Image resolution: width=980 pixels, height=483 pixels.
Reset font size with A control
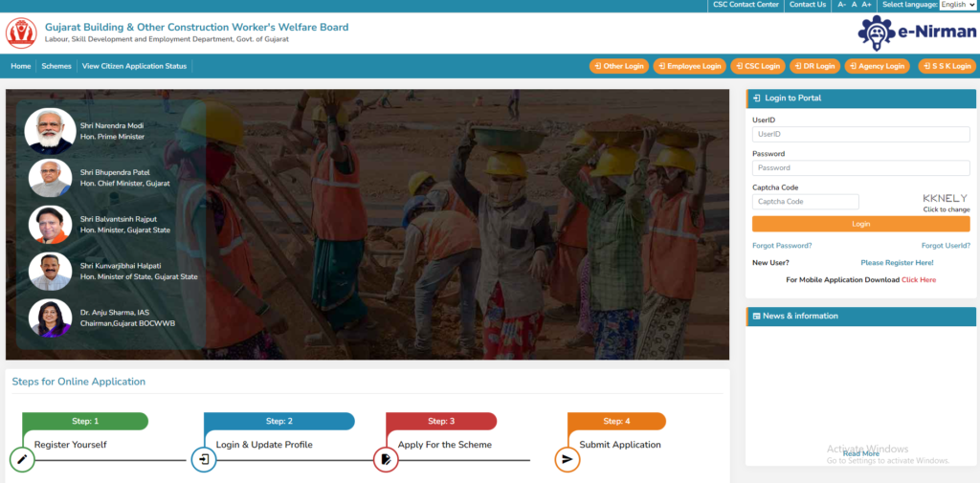pos(854,5)
